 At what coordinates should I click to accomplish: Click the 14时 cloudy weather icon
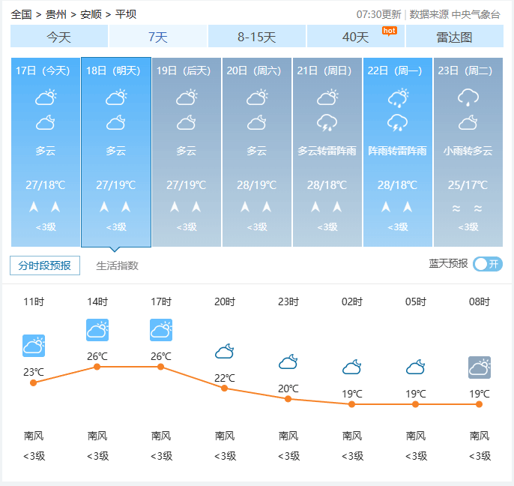point(97,330)
